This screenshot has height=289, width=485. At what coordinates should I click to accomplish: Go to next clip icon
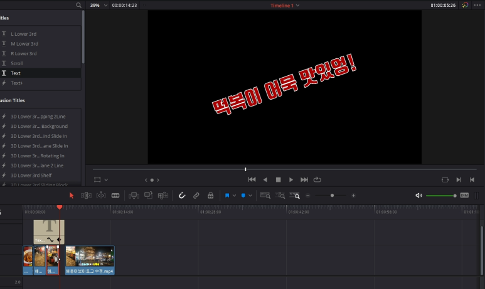459,180
